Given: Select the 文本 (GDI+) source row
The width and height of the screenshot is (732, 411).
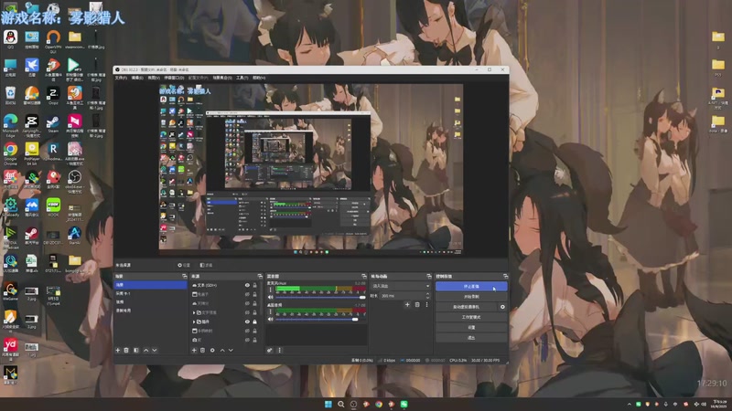Looking at the screenshot, I should coord(225,285).
